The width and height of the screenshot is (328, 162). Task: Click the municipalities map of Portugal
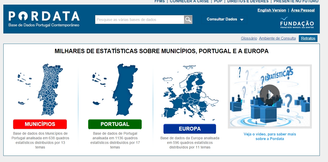click(x=40, y=90)
